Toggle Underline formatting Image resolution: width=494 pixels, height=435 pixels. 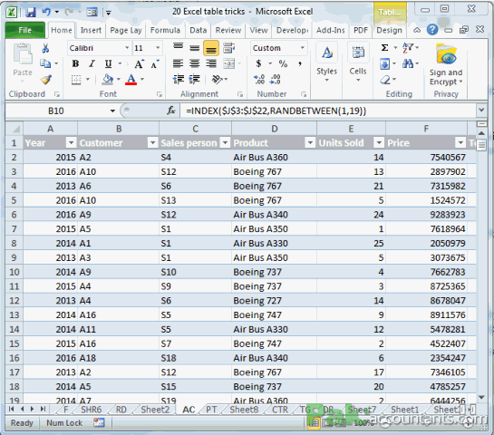pos(108,64)
